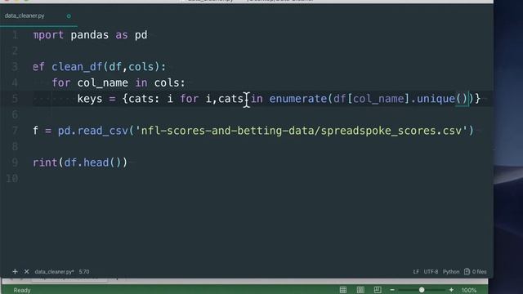Click 'df.head()' in the print line
Viewport: 523px width, 294px height.
(92, 163)
